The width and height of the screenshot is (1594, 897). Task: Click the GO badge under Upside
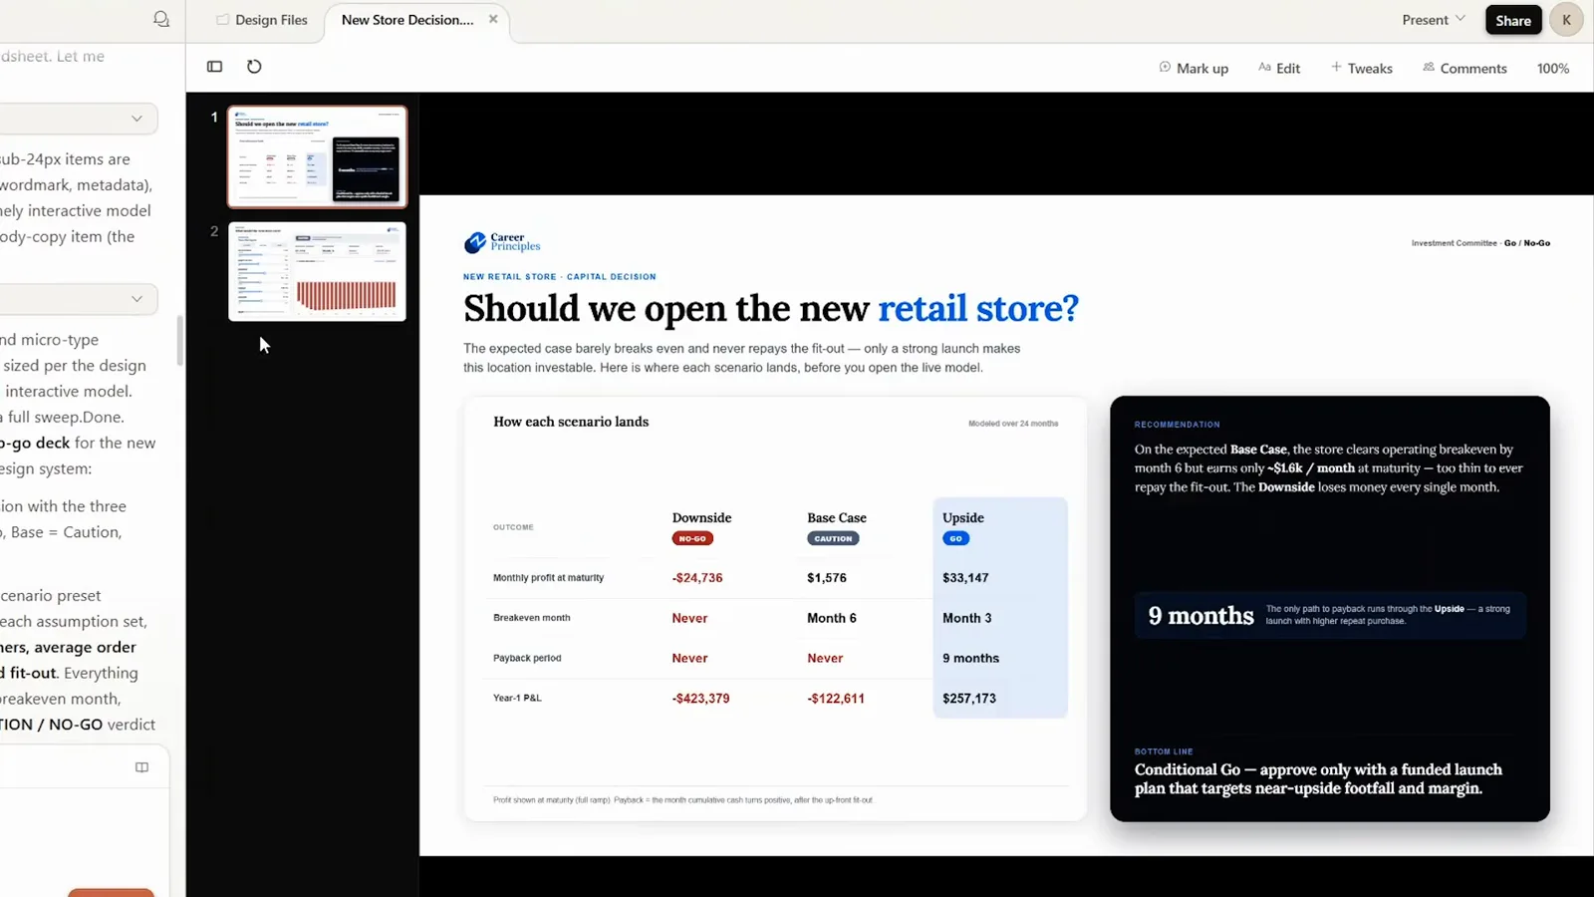click(955, 538)
